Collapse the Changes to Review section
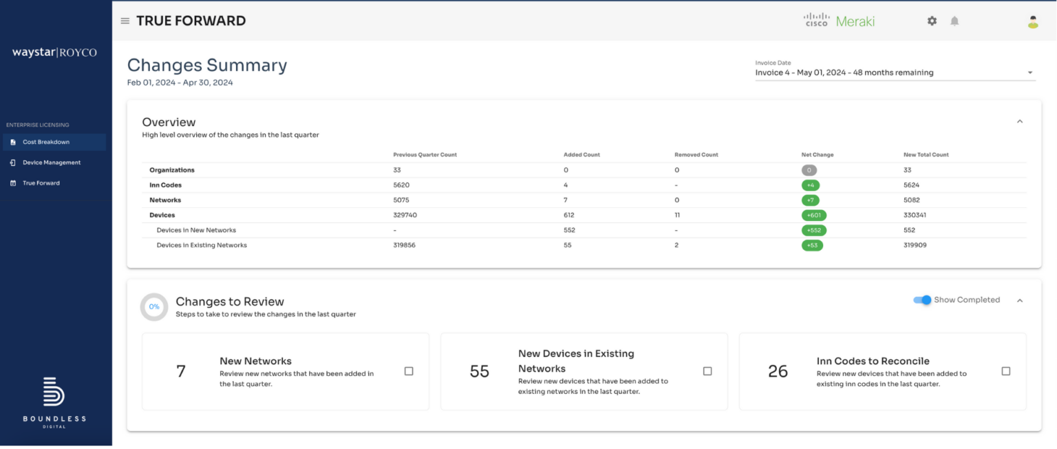The width and height of the screenshot is (1057, 449). [x=1019, y=300]
